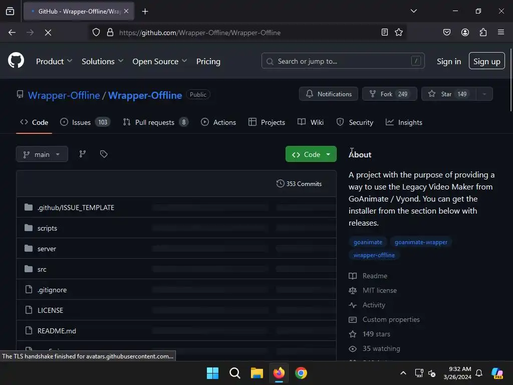
Task: Switch to the Code tab
Action: 34,122
